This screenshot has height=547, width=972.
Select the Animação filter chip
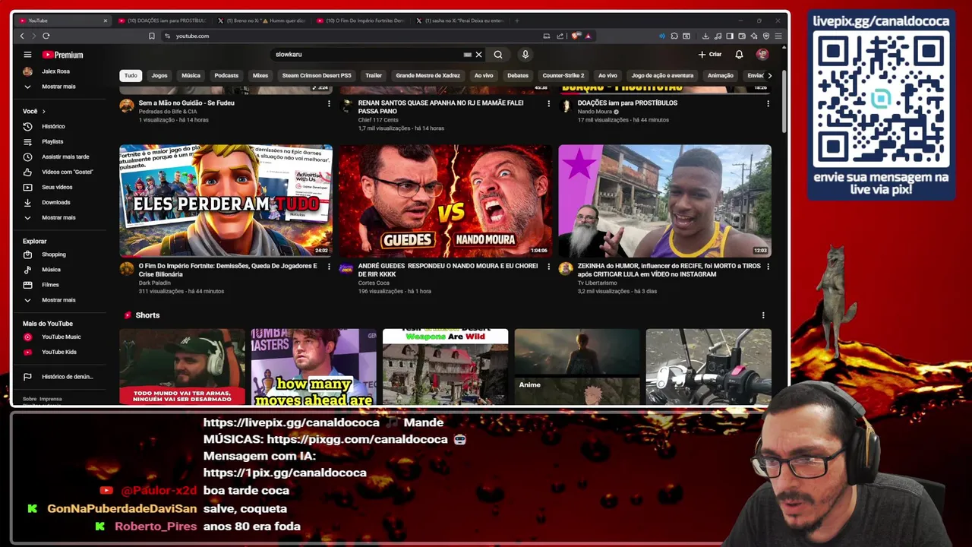[x=721, y=75]
